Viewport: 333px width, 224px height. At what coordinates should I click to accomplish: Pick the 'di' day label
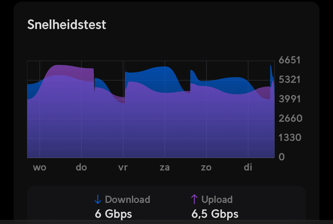pyautogui.click(x=248, y=168)
